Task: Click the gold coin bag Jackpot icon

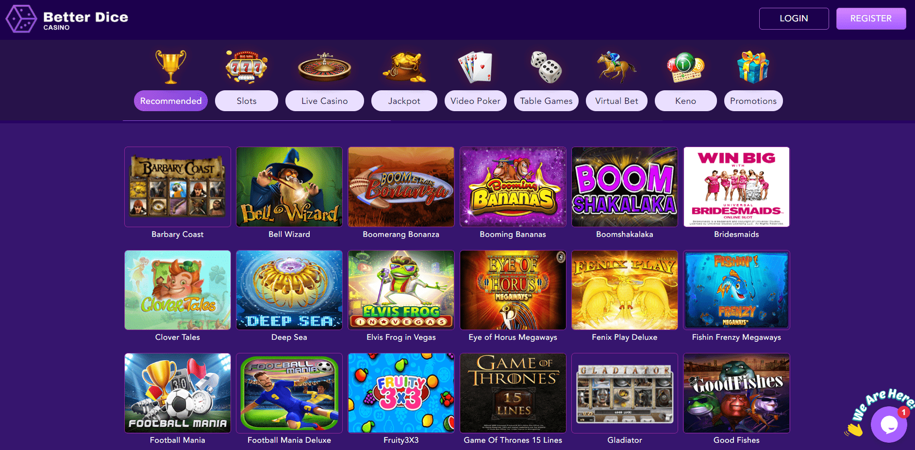Action: coord(404,67)
